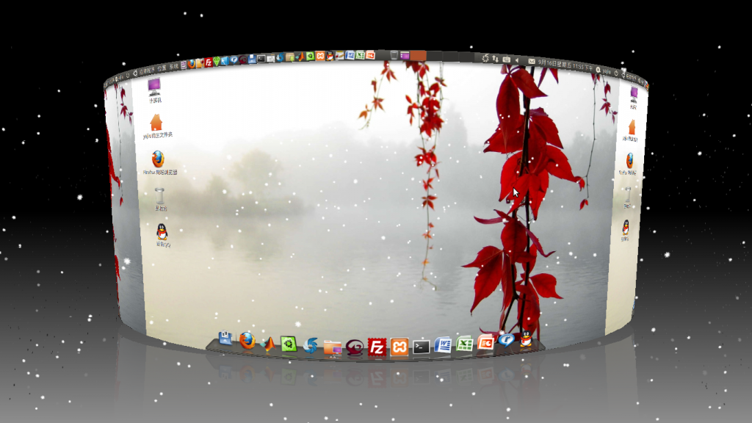Open Computer desktop icon
The height and width of the screenshot is (423, 752).
coord(155,87)
